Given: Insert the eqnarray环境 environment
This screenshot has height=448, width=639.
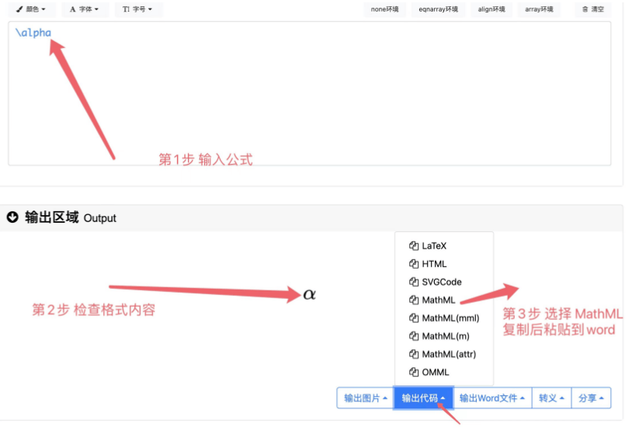Looking at the screenshot, I should [438, 9].
